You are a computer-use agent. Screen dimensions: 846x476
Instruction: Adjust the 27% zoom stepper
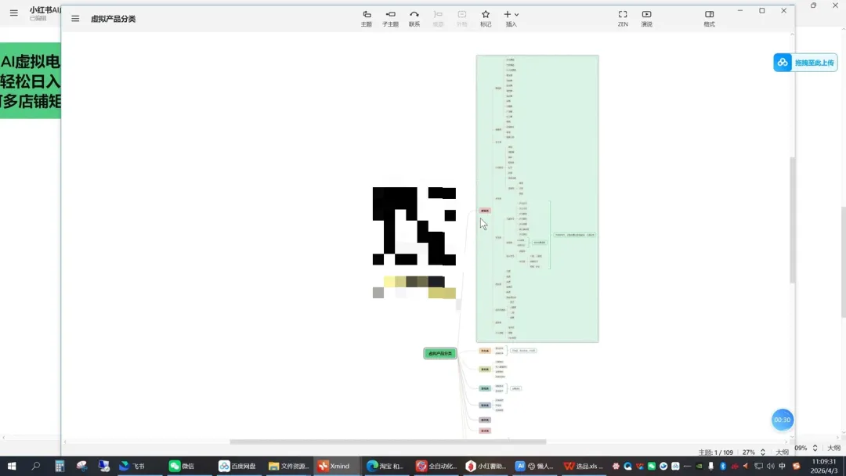coord(763,453)
